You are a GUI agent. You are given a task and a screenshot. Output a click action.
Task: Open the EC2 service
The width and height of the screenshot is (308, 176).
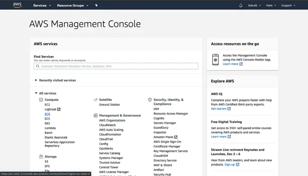(x=47, y=104)
